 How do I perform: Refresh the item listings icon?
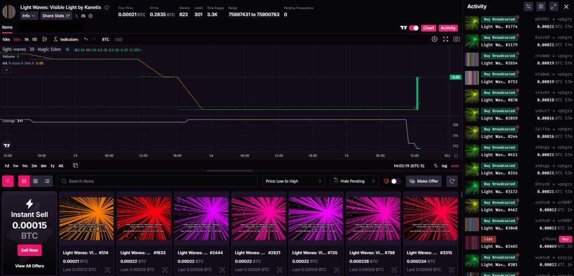[x=452, y=181]
